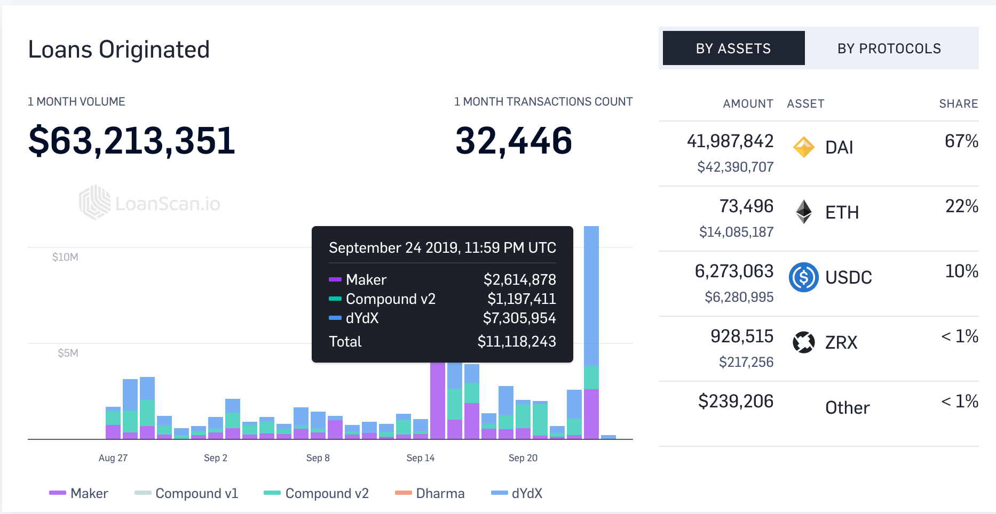Toggle Maker series in chart legend
Screen dimensions: 996x514
coord(78,493)
